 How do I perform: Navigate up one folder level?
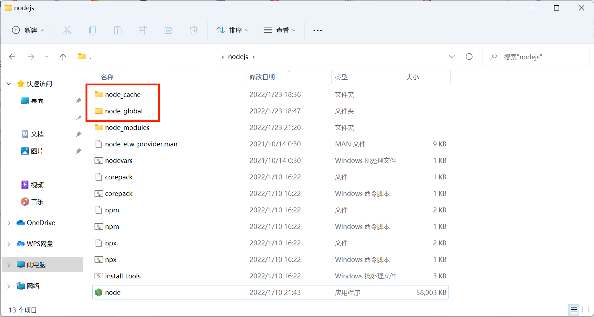(63, 57)
